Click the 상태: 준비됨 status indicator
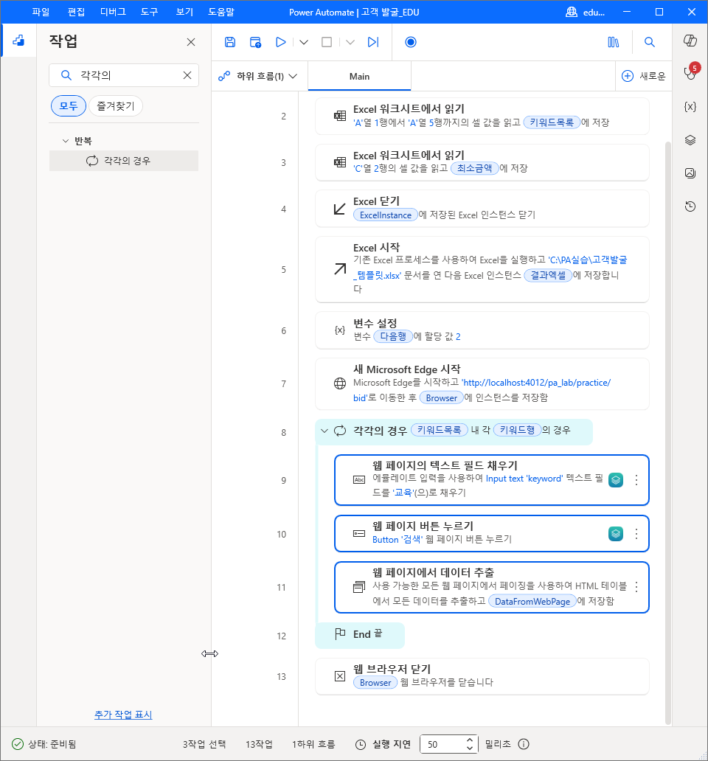708x761 pixels. (x=44, y=744)
